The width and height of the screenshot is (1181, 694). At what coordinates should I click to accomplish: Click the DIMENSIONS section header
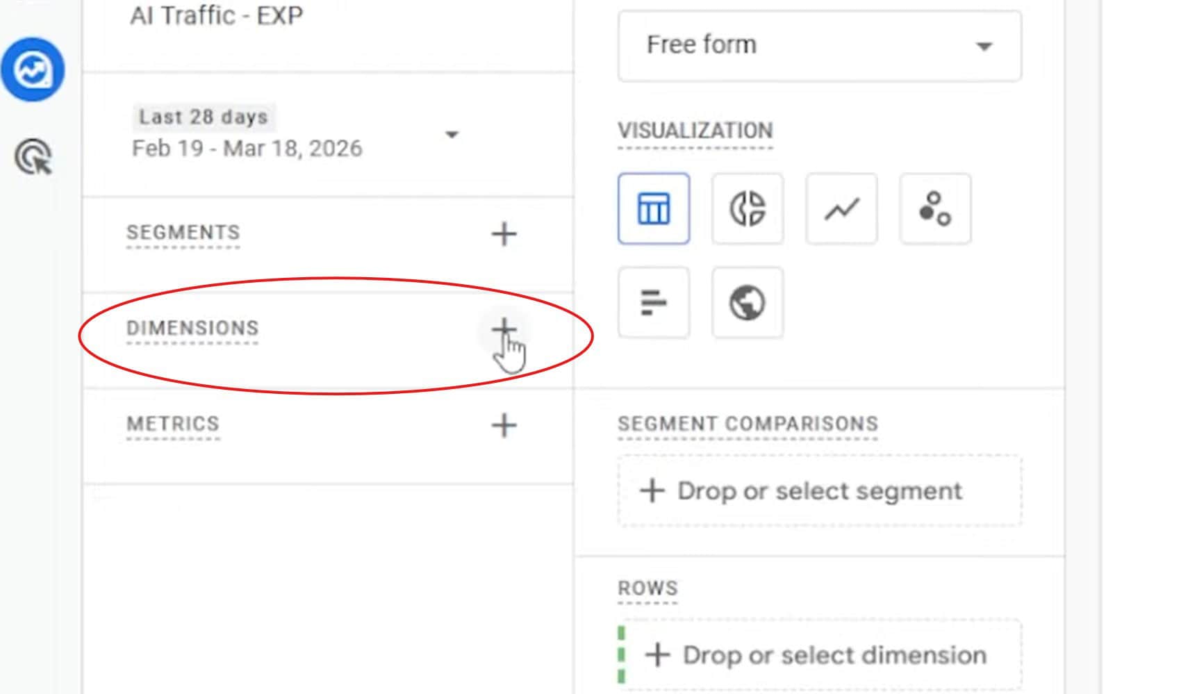click(192, 328)
